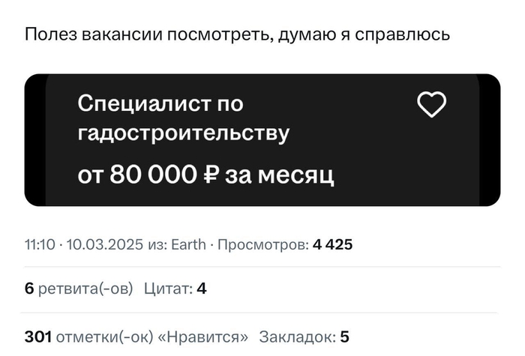
Task: Click the job title "Специалист по гадостроительству"
Action: (x=184, y=118)
